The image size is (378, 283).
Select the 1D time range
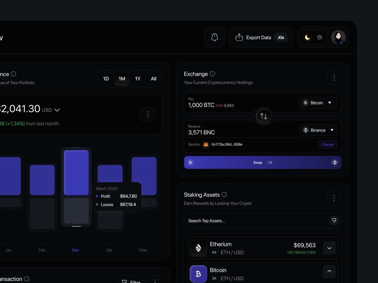click(x=106, y=79)
